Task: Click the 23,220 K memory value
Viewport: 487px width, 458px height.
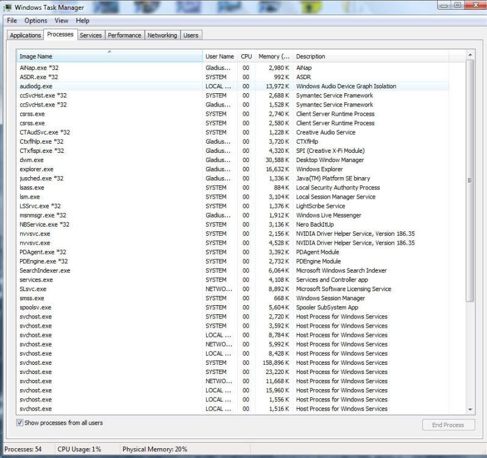Action: [x=277, y=372]
